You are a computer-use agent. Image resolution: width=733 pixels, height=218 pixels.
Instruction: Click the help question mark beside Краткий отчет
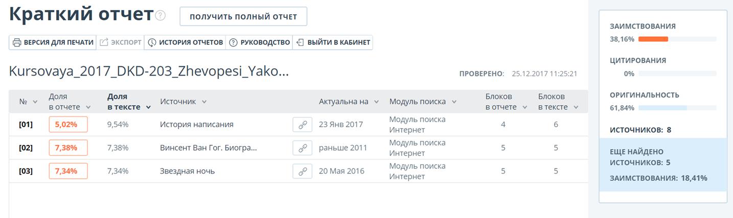(161, 16)
